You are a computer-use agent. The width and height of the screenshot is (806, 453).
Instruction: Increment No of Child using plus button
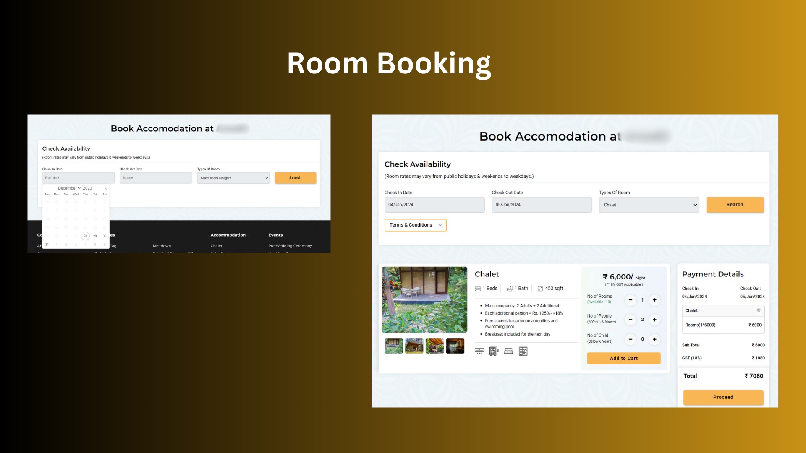654,338
